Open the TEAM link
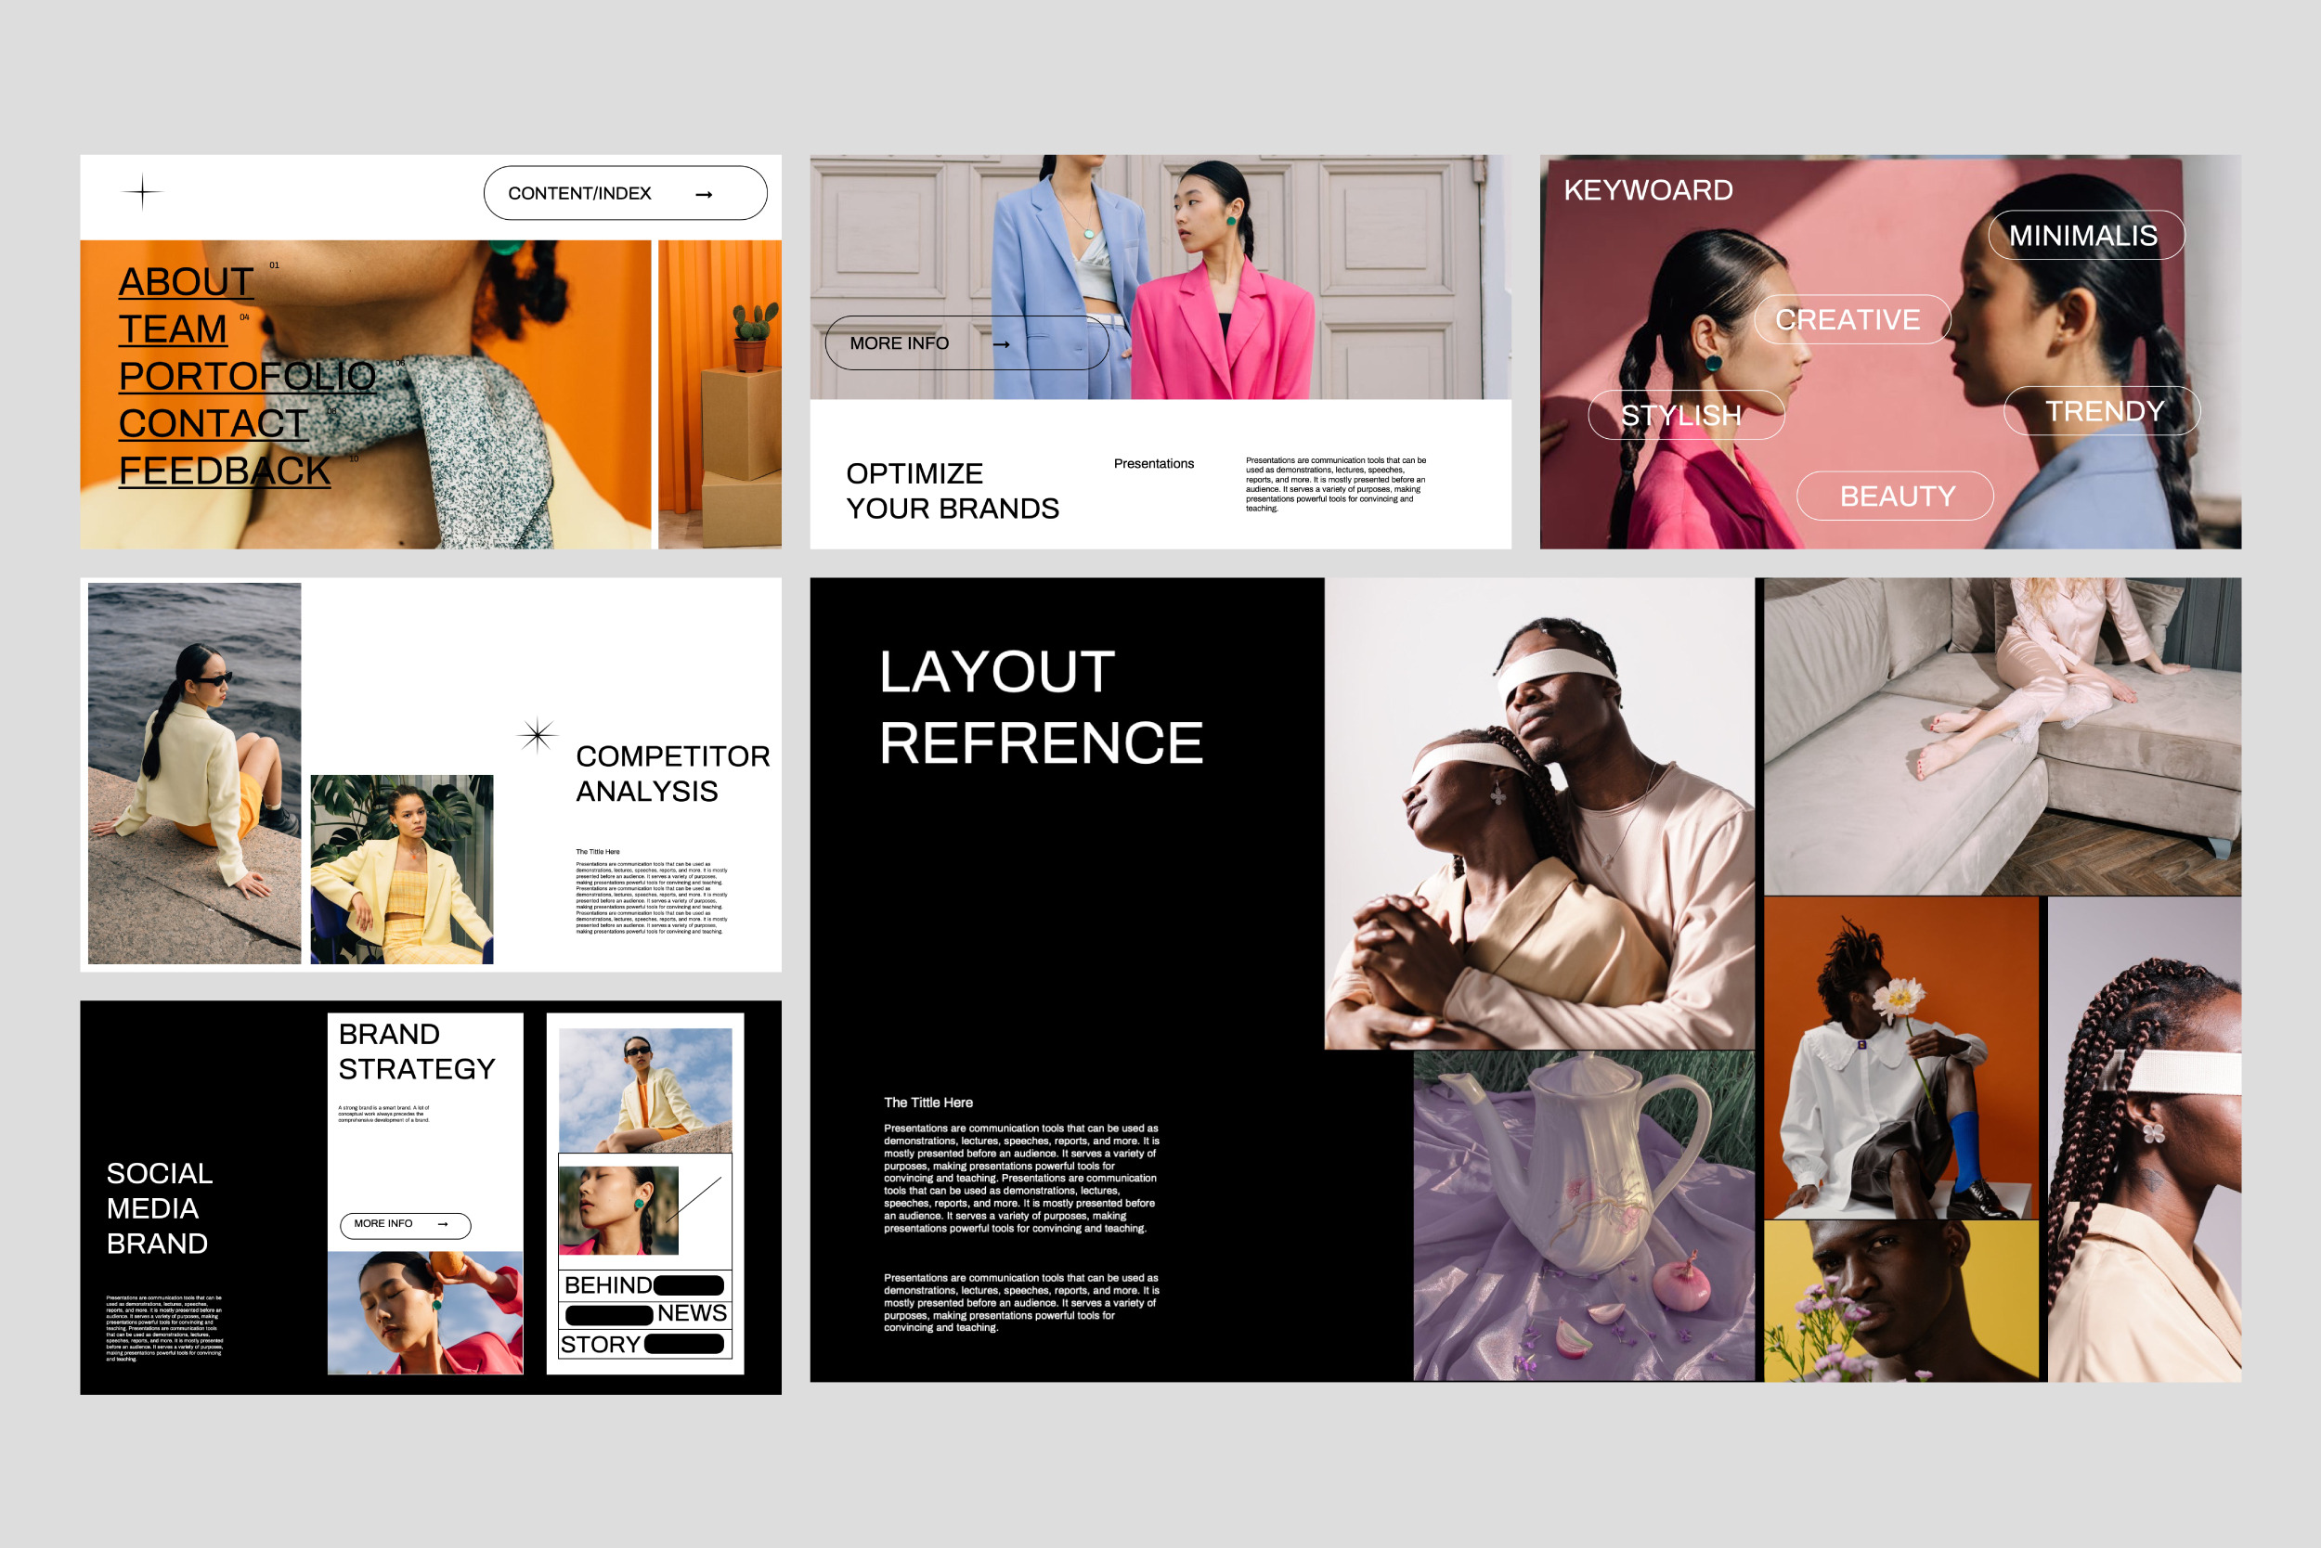The width and height of the screenshot is (2321, 1548). coord(172,329)
